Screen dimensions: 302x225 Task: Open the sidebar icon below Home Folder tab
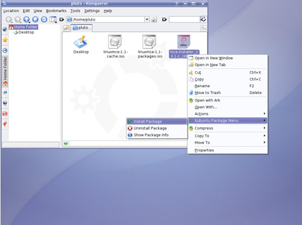pos(5,92)
